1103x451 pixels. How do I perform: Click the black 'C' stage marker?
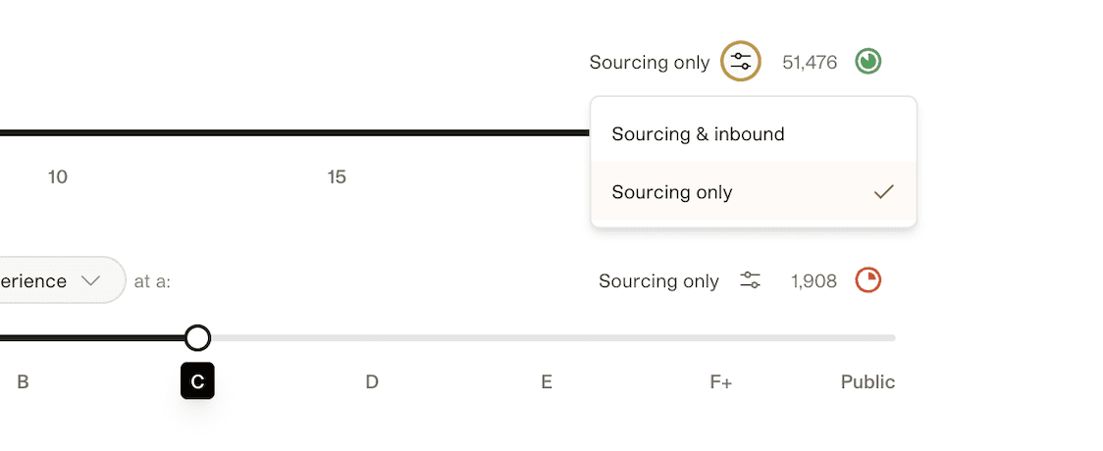197,381
